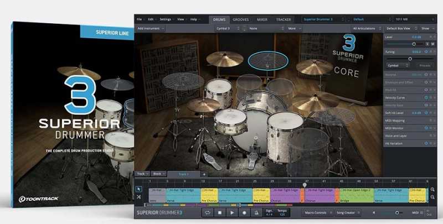The width and height of the screenshot is (443, 224).
Task: Open the Settings menu
Action: pyautogui.click(x=167, y=19)
